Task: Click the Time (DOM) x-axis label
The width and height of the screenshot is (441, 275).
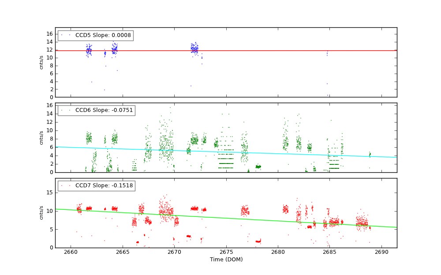Action: coord(226,260)
